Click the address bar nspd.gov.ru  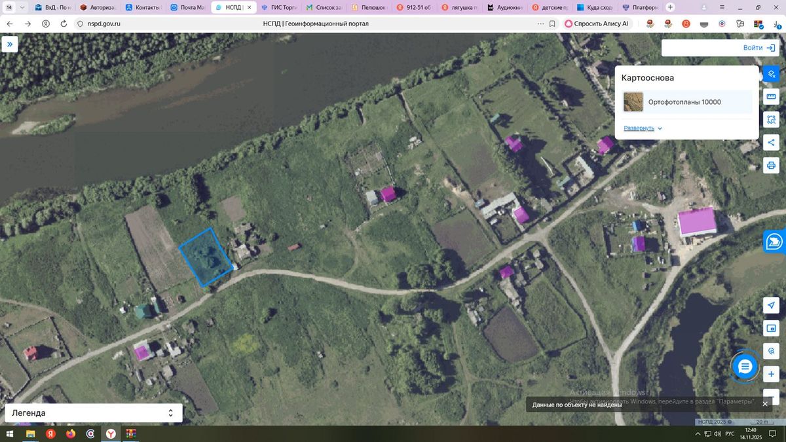pos(103,23)
